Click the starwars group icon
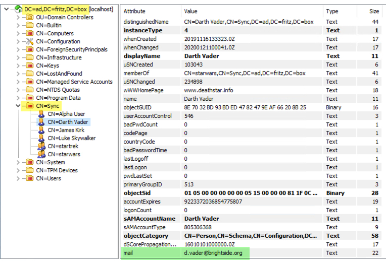 tap(41, 154)
